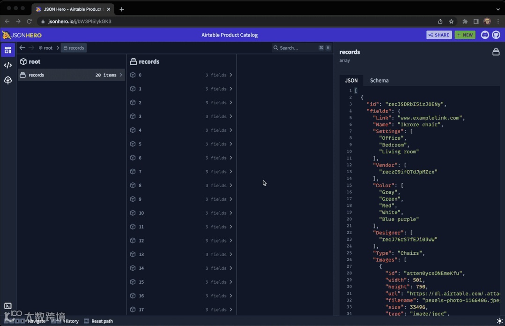Image resolution: width=505 pixels, height=326 pixels.
Task: Click the records array icon in info panel
Action: 496,52
